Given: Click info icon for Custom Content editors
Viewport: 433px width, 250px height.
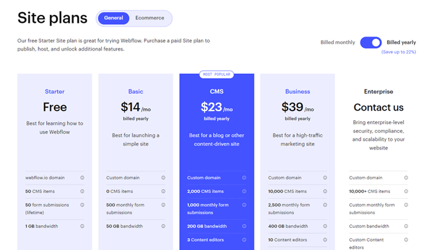Looking at the screenshot, I should tap(406, 240).
